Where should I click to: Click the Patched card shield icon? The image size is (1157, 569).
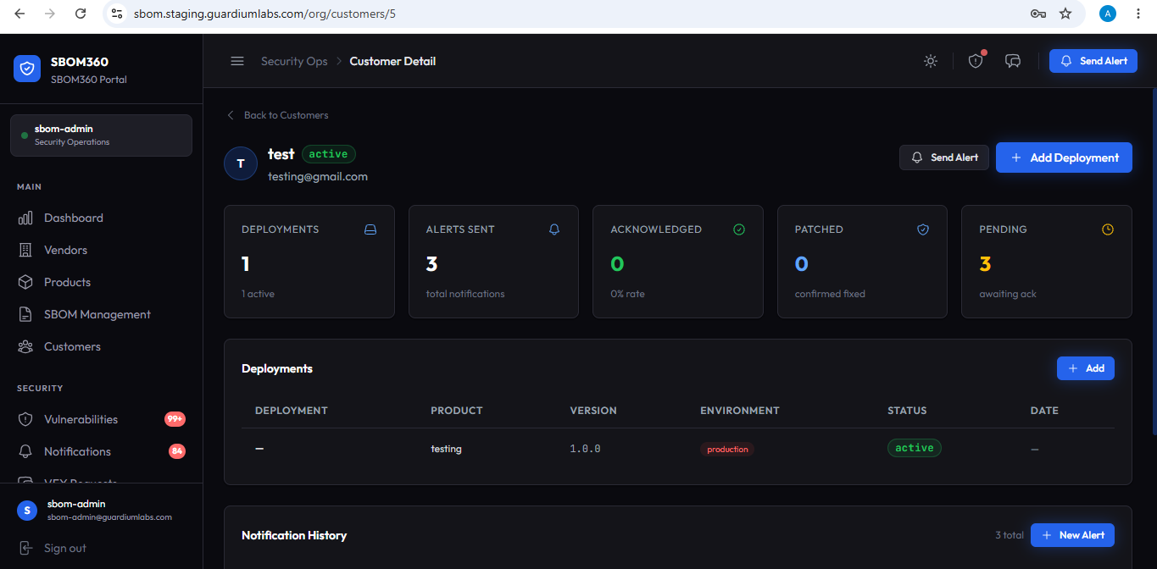coord(923,229)
